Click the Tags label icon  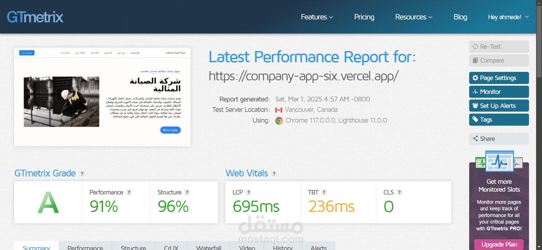[475, 119]
